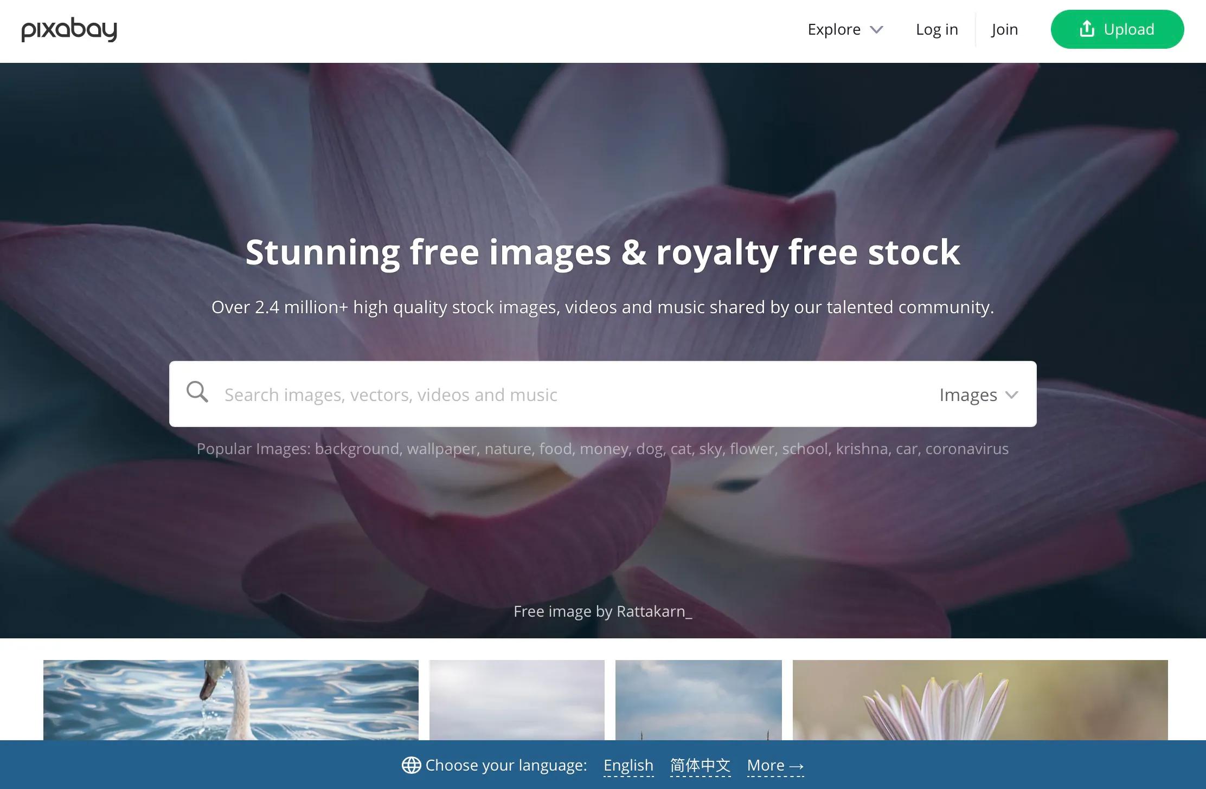Switch language to 简体中文
The height and width of the screenshot is (789, 1206).
700,765
